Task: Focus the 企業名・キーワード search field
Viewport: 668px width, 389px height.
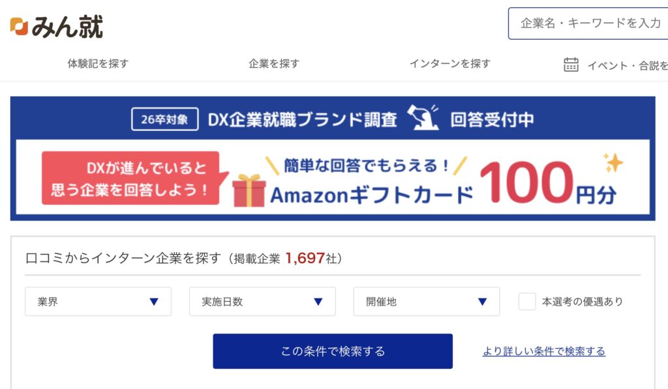Action: pyautogui.click(x=590, y=23)
